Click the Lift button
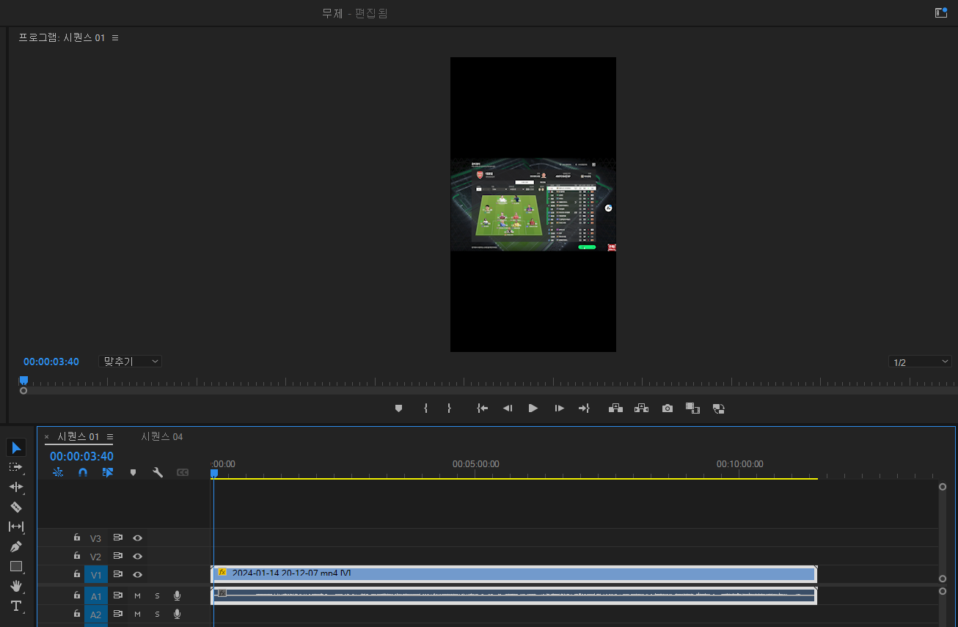 616,408
